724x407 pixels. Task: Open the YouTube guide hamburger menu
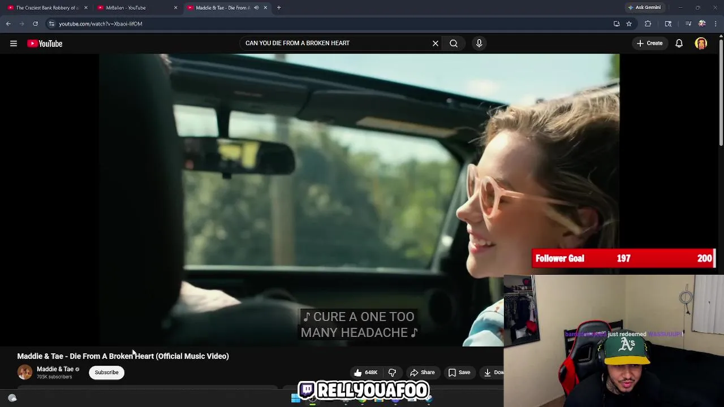[14, 44]
